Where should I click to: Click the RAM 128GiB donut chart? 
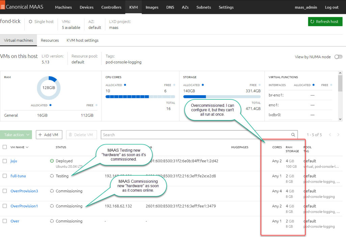pos(49,88)
